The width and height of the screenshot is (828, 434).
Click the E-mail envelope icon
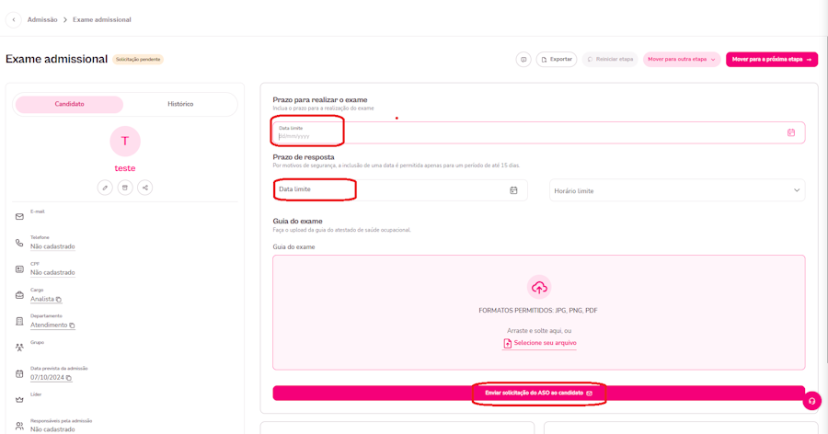coord(19,216)
